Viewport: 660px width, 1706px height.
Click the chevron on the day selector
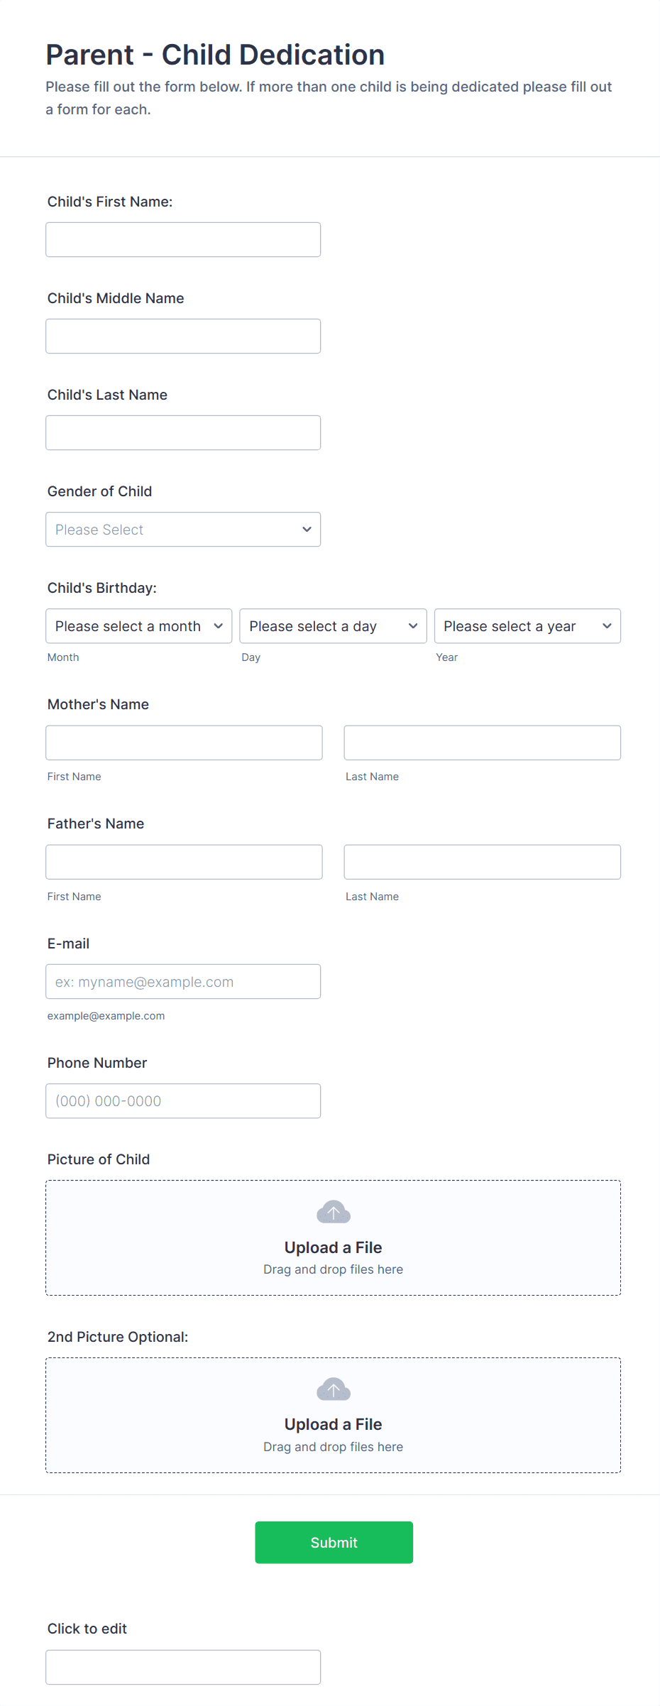412,626
